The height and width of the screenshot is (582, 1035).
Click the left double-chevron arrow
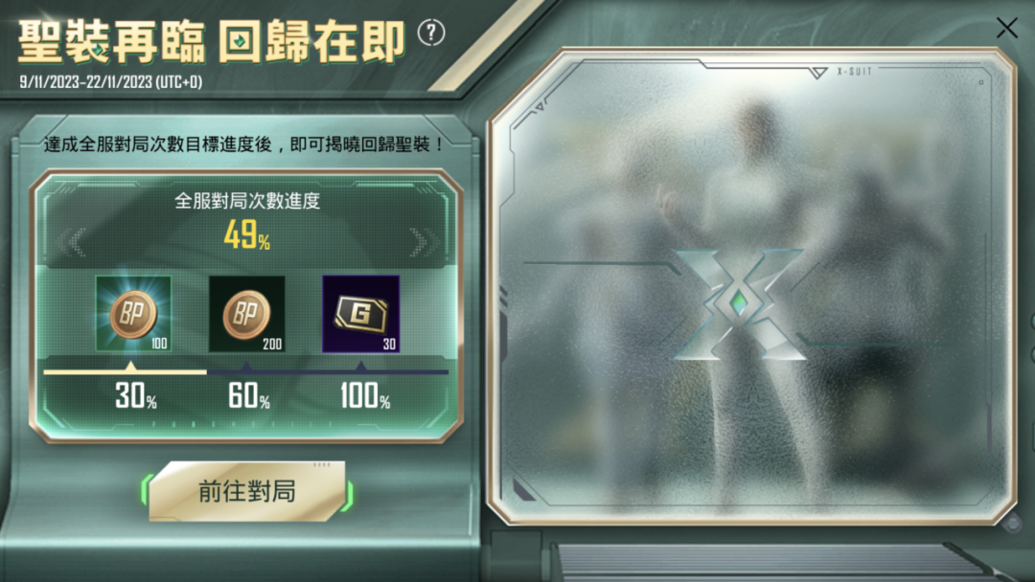click(x=71, y=242)
